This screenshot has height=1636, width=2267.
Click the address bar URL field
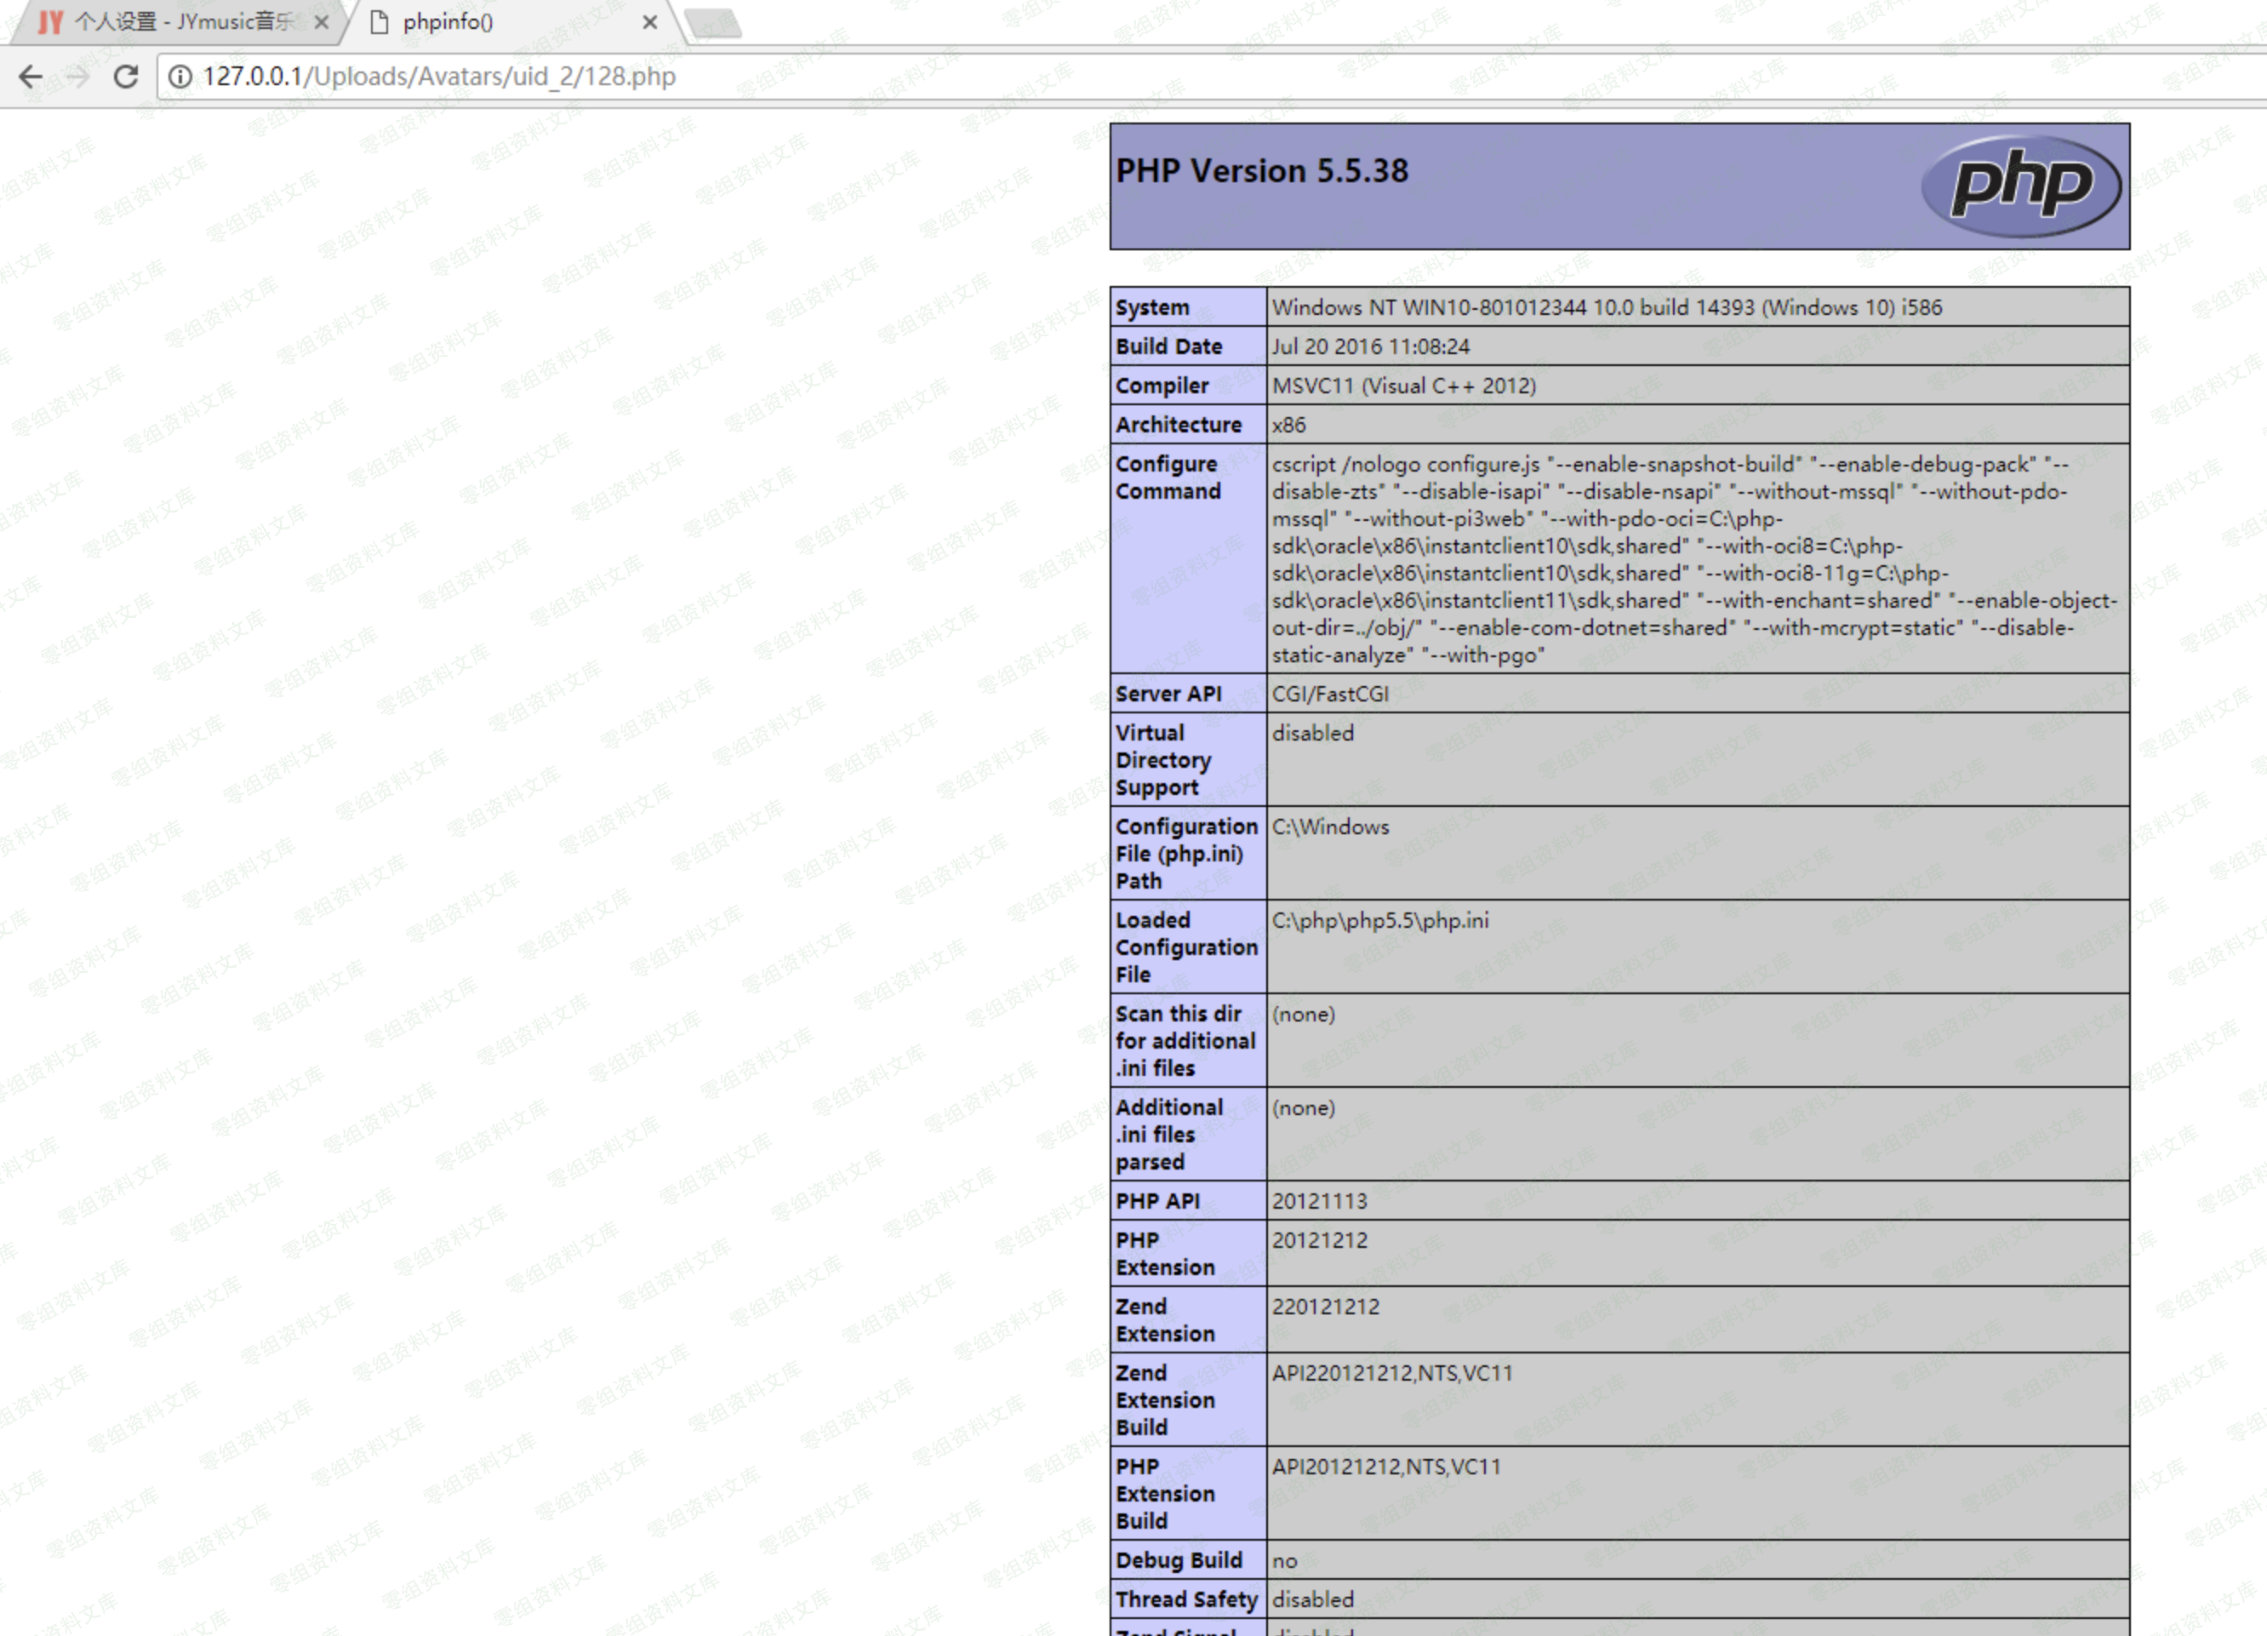coord(440,77)
